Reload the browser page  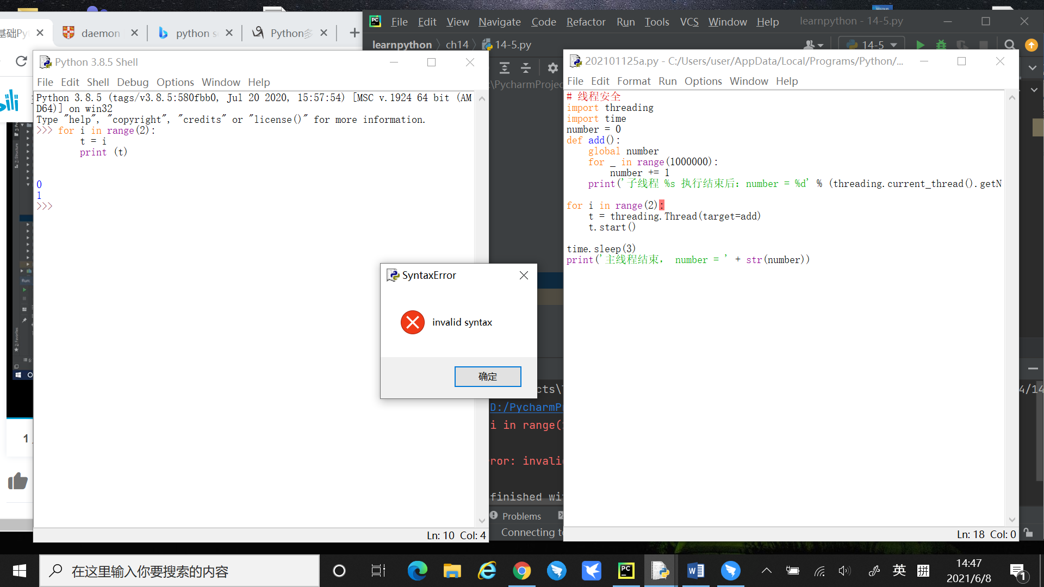click(21, 61)
